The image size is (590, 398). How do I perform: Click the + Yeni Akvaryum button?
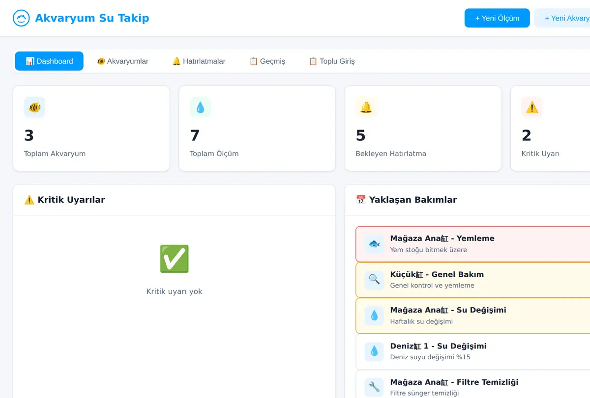coord(562,18)
